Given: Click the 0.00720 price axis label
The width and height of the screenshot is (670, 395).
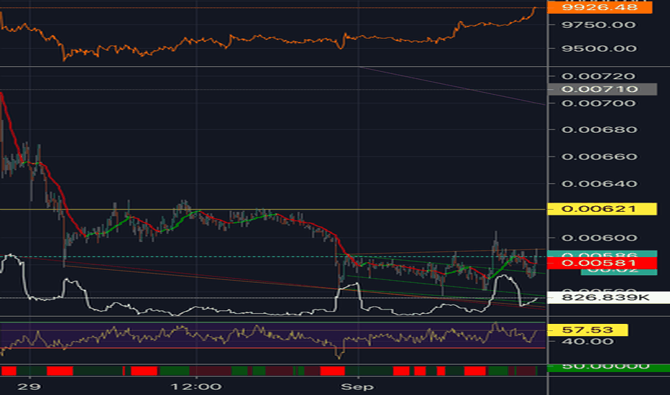Looking at the screenshot, I should pos(599,76).
